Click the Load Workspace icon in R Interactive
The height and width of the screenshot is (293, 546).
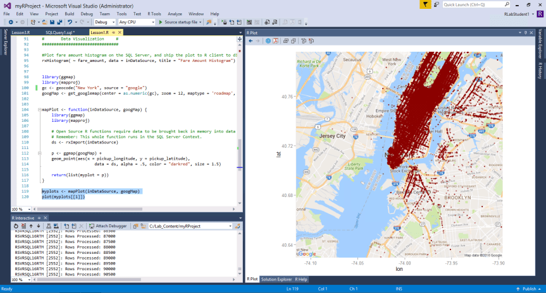[49, 226]
